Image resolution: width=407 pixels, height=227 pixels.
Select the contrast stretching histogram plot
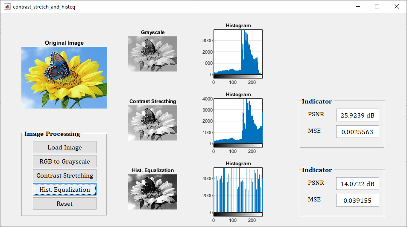(238, 121)
